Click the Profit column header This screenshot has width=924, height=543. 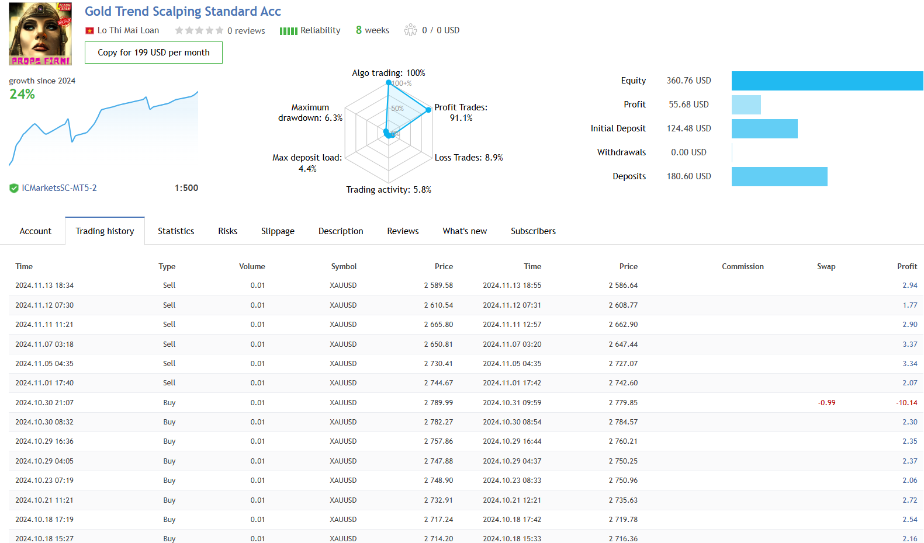point(907,266)
